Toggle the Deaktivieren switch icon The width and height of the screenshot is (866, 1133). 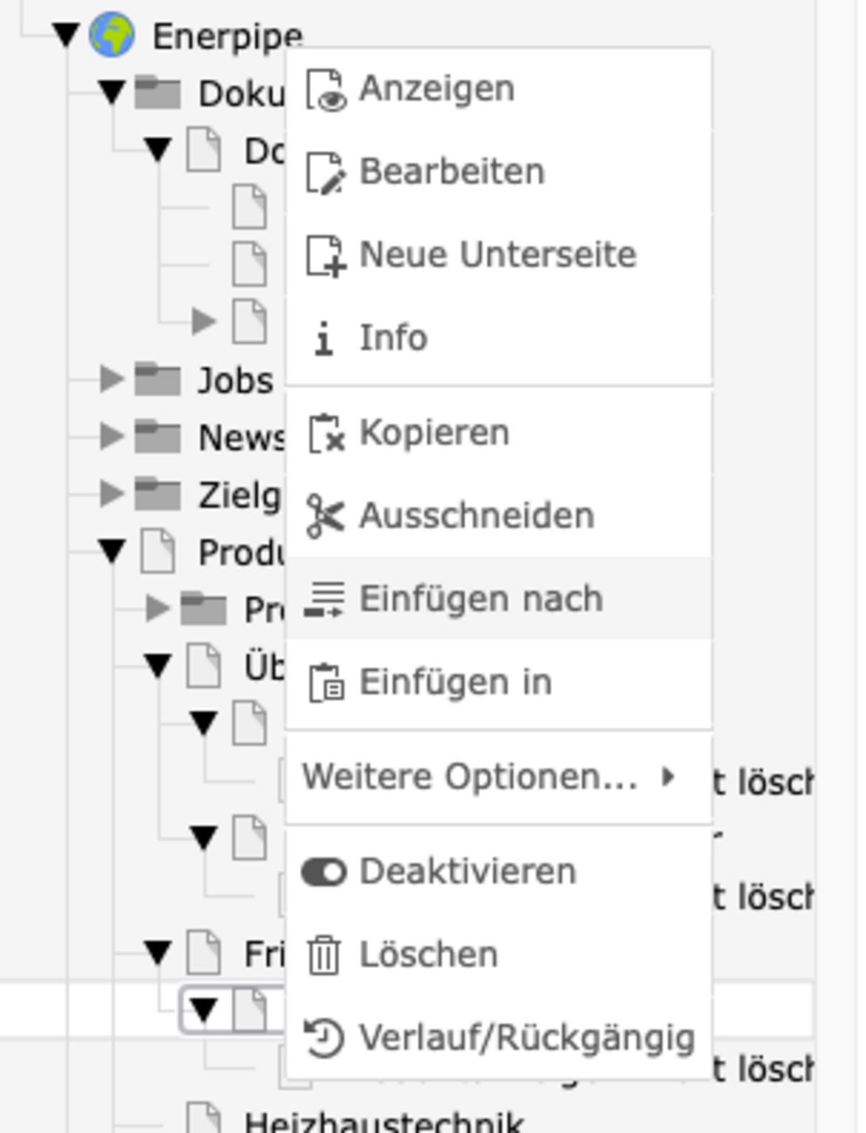pyautogui.click(x=324, y=872)
